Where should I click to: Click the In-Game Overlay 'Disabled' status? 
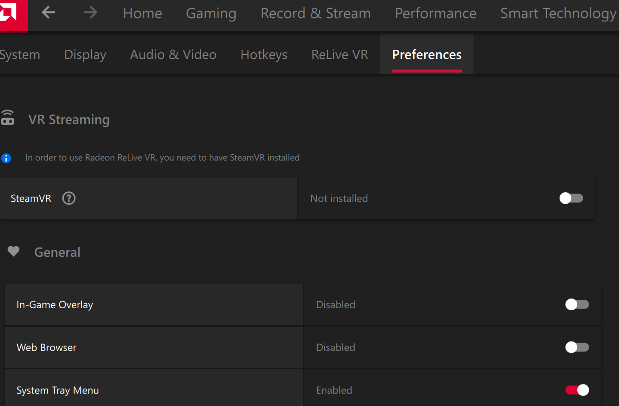[336, 305]
